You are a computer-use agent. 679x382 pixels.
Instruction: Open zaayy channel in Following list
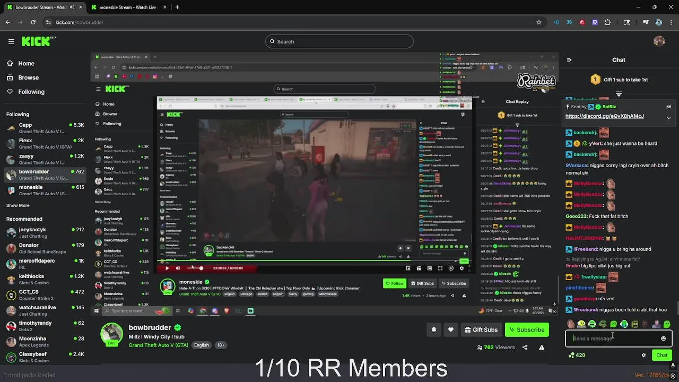(x=45, y=159)
